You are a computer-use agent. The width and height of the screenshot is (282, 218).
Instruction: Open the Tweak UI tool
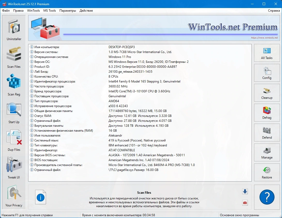tap(14, 168)
